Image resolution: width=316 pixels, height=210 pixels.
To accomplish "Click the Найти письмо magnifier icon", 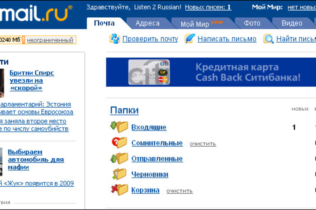I will [x=269, y=39].
